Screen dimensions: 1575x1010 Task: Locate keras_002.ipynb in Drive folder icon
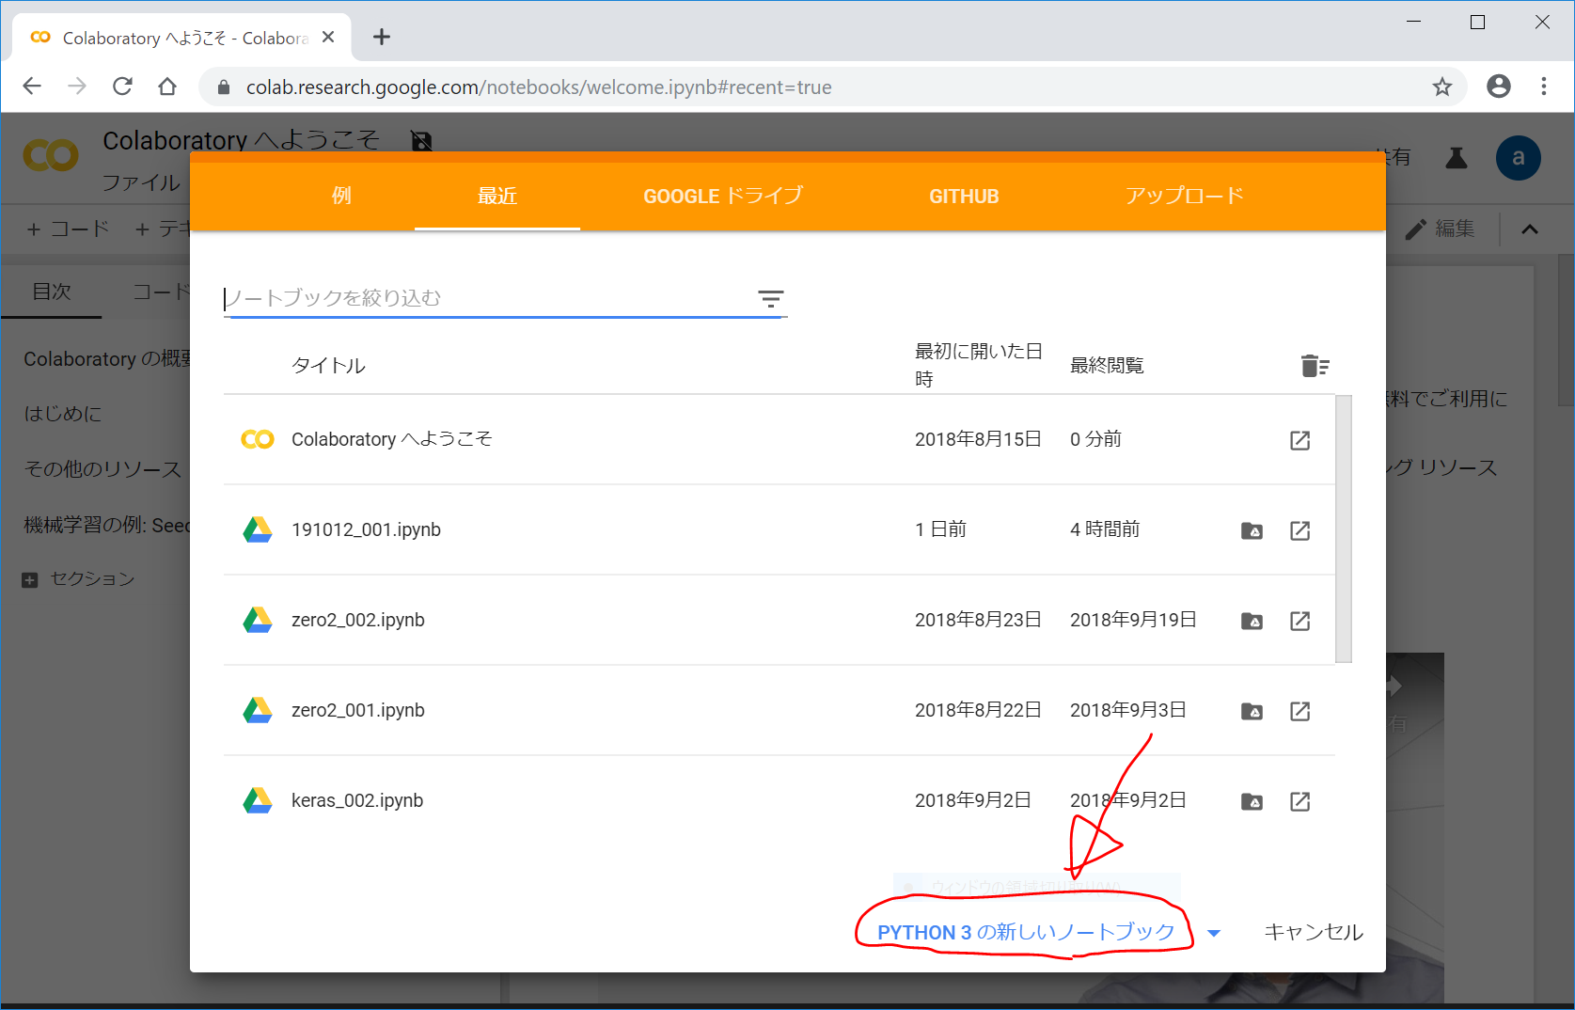pyautogui.click(x=1252, y=801)
